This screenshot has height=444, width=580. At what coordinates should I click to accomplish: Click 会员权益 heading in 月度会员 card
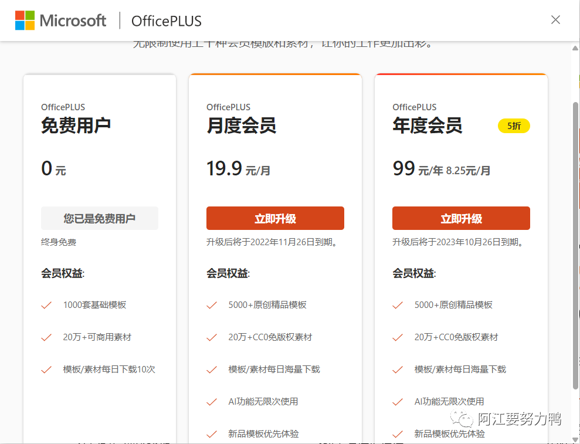coord(228,273)
